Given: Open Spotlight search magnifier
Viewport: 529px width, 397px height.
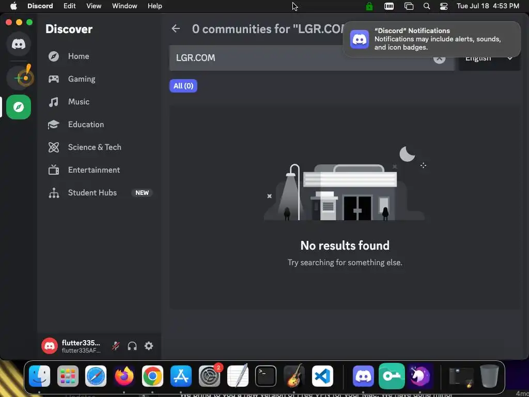Looking at the screenshot, I should [427, 6].
